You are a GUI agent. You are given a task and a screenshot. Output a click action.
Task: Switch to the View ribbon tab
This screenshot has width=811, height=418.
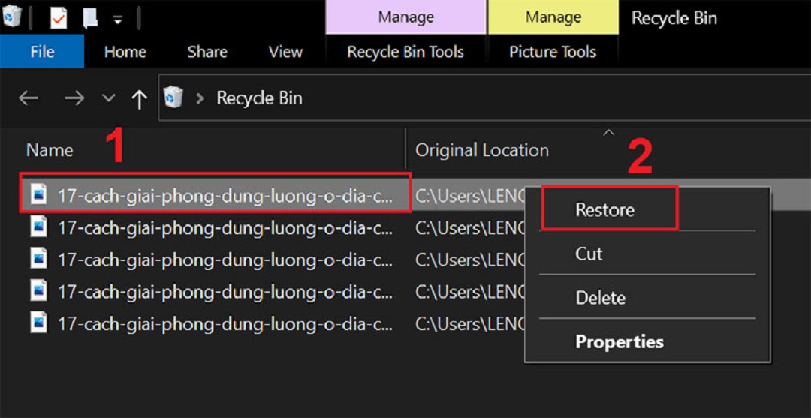point(285,52)
